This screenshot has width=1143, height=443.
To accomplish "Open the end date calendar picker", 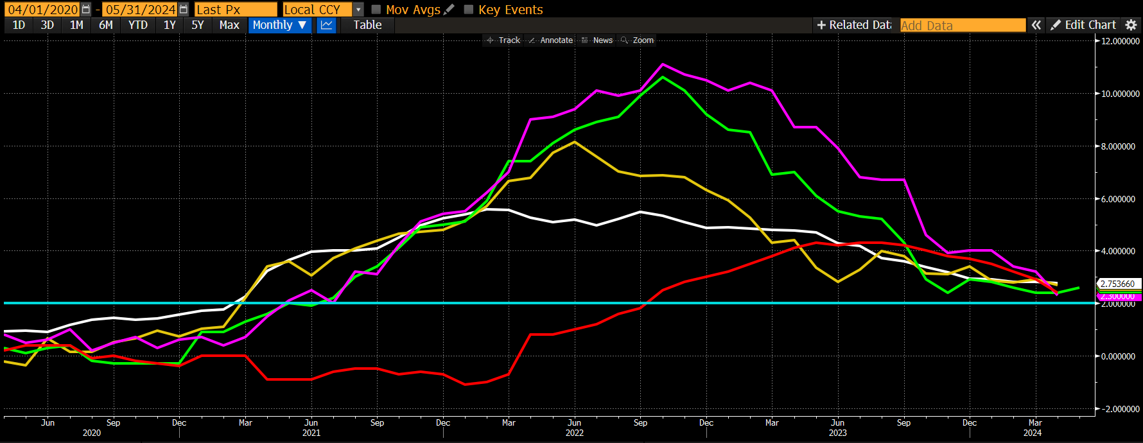I will point(184,10).
